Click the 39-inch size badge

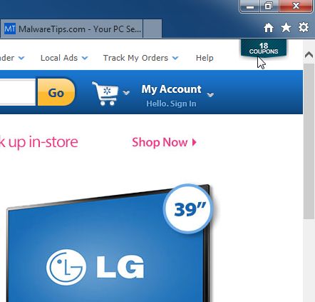[187, 208]
